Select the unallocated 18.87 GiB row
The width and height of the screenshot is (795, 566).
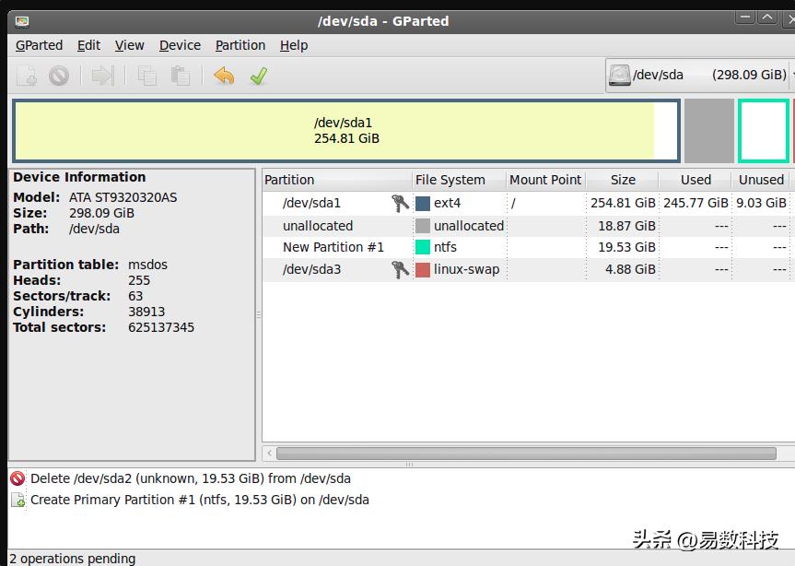coord(318,226)
